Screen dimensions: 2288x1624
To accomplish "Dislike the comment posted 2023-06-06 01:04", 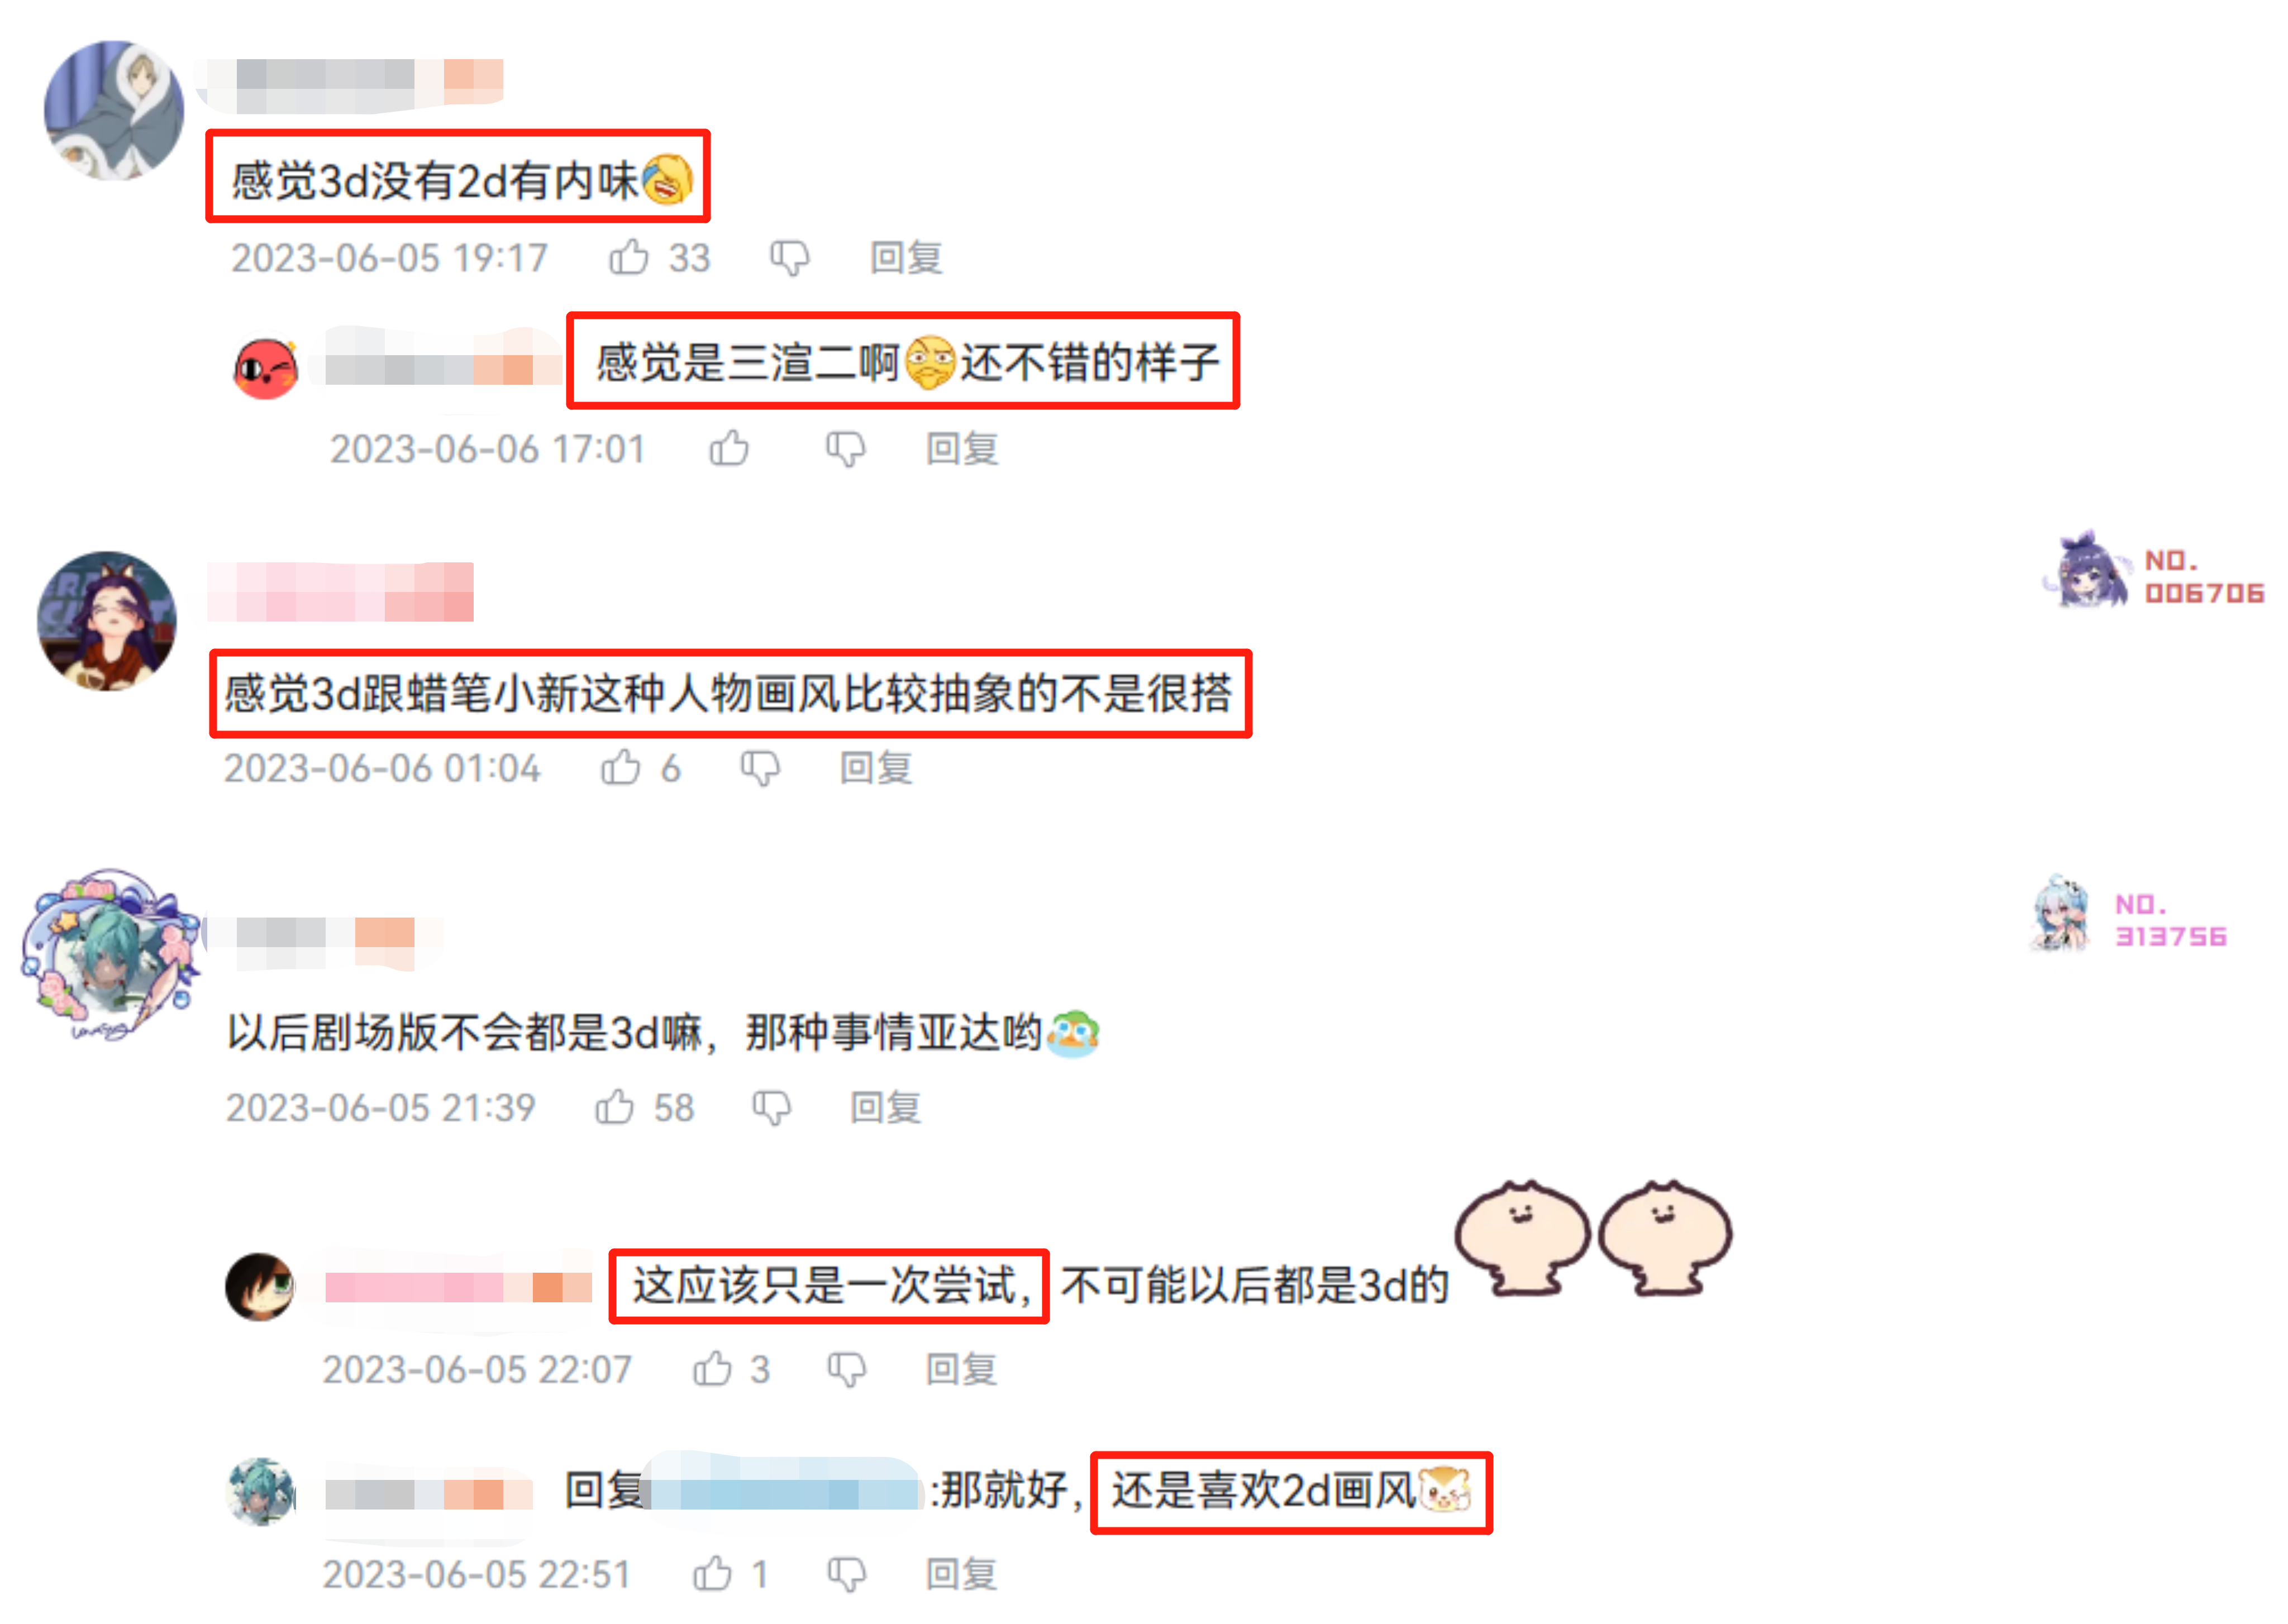I will (760, 768).
